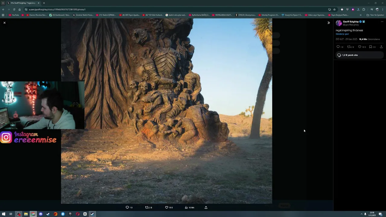Click the '16,4 Mn Görüntüleme' views count
Image resolution: width=386 pixels, height=217 pixels.
pos(369,39)
